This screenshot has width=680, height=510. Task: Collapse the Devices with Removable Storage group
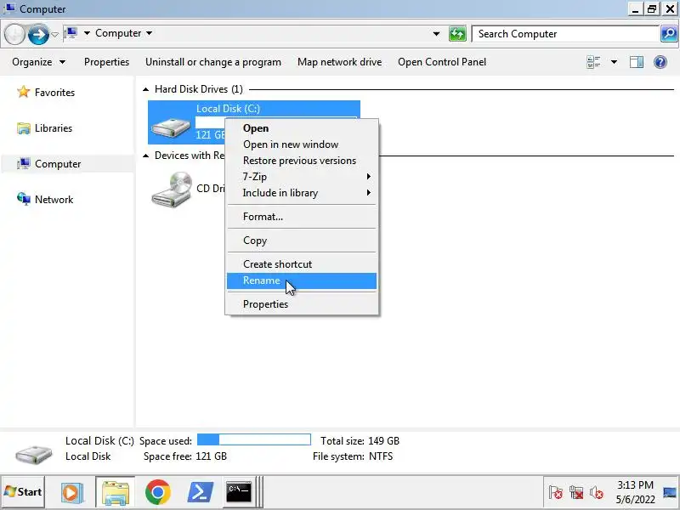point(145,156)
